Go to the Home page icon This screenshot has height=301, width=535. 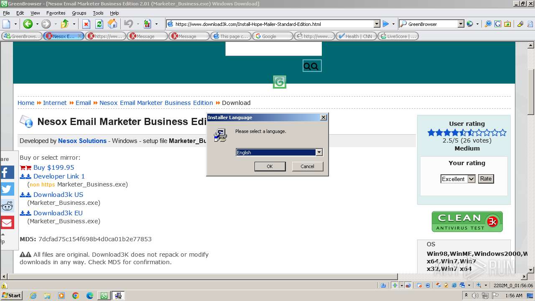tap(112, 24)
